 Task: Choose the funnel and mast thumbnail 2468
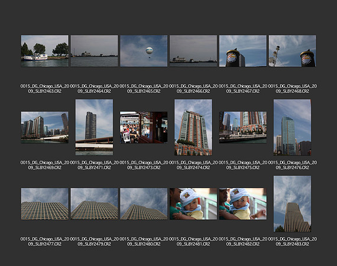(292, 51)
